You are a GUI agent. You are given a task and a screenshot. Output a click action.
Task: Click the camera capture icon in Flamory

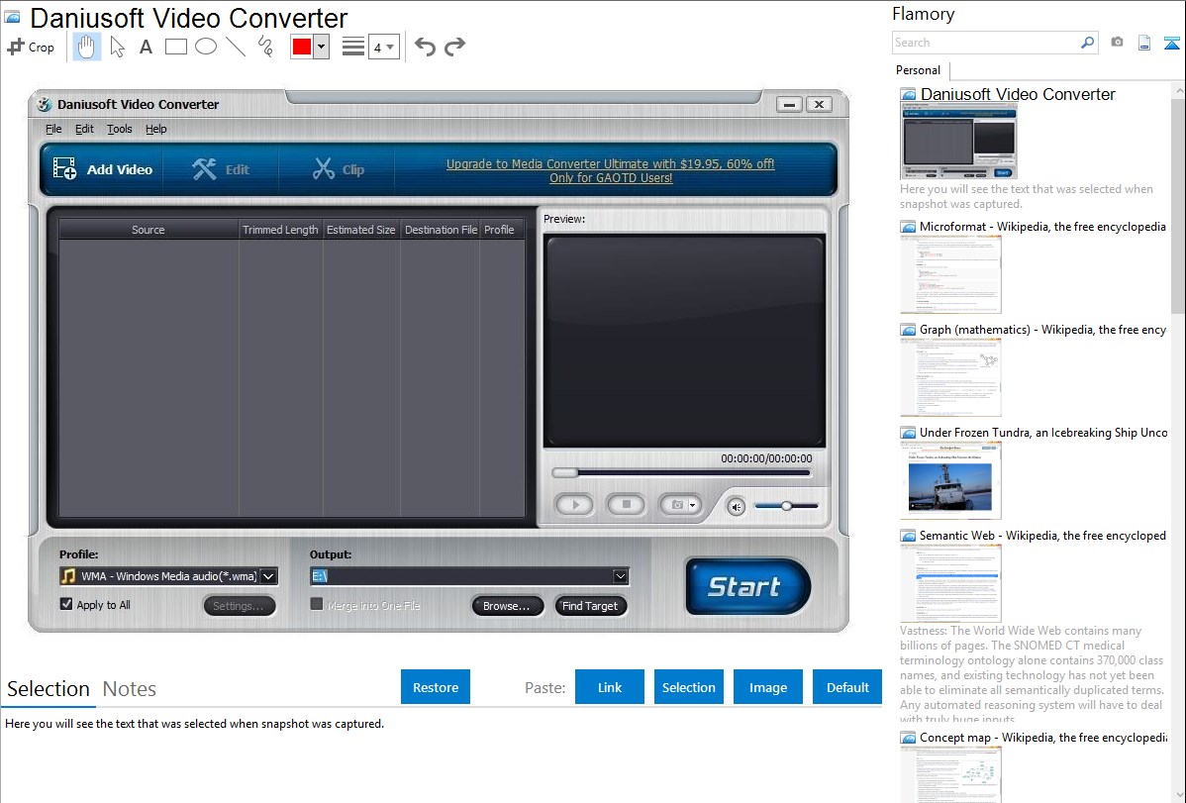click(1117, 43)
